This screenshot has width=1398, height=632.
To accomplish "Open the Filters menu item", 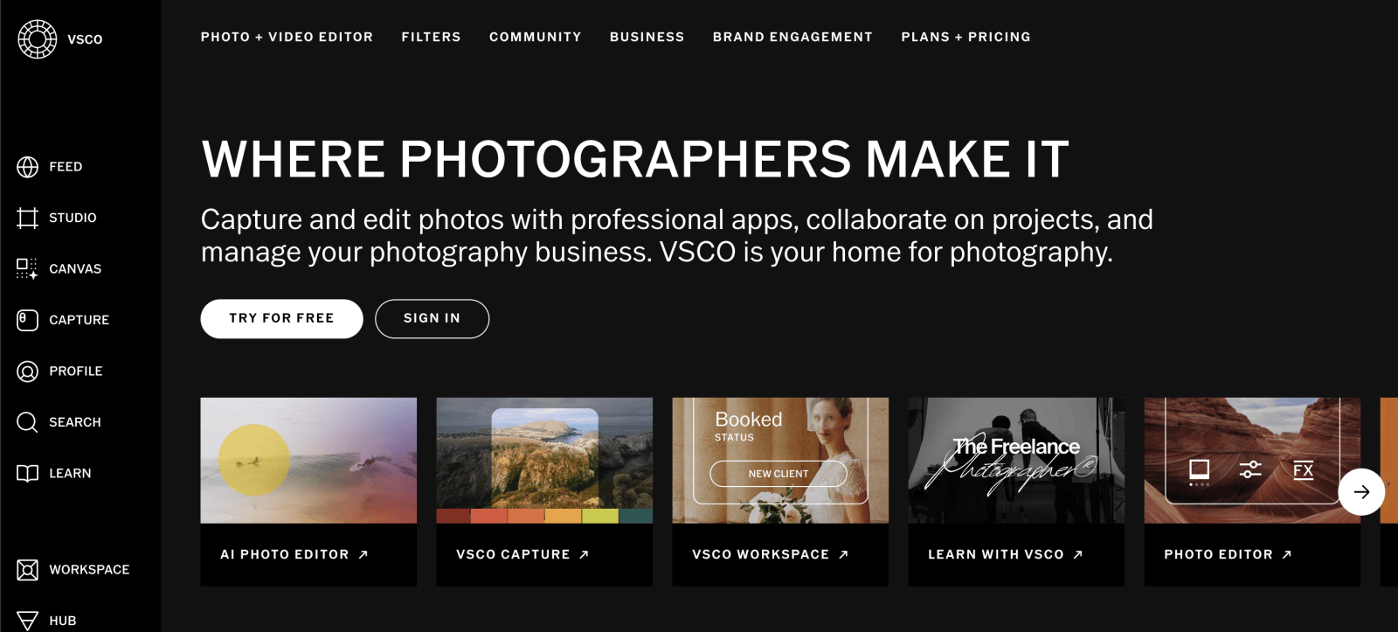I will [431, 37].
